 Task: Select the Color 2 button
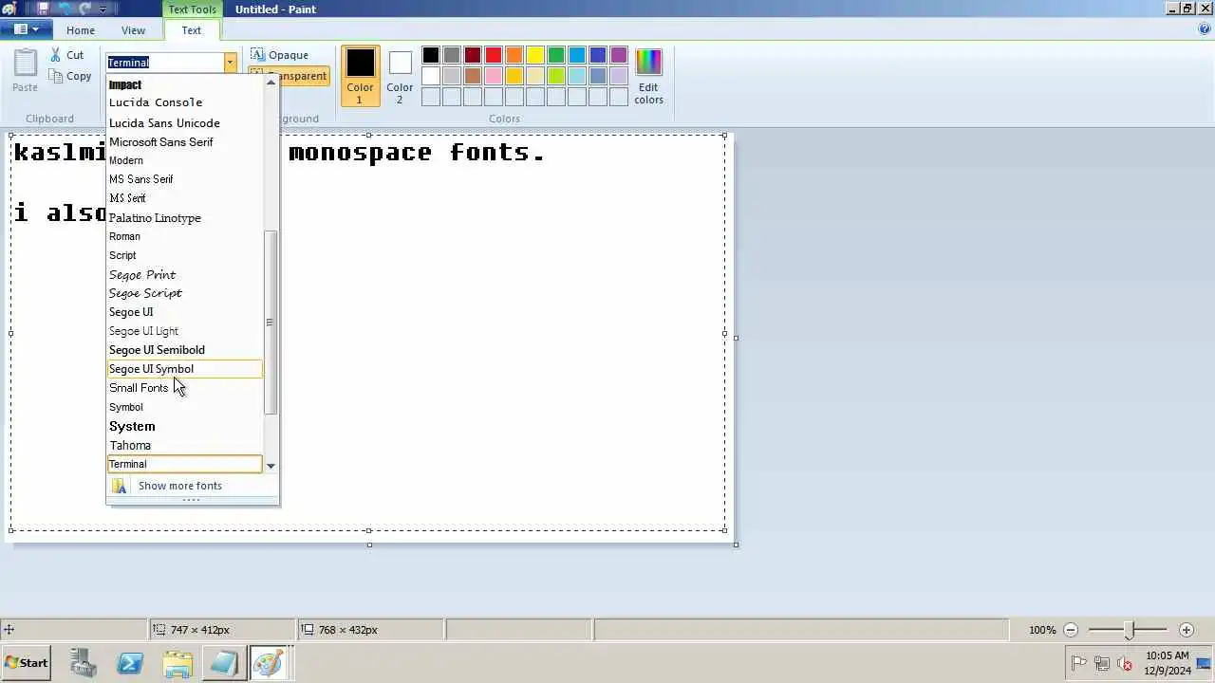[x=400, y=76]
